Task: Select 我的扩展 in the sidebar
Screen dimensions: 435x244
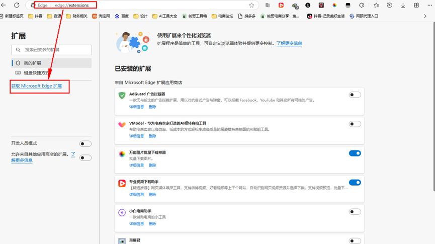Action: coord(51,63)
